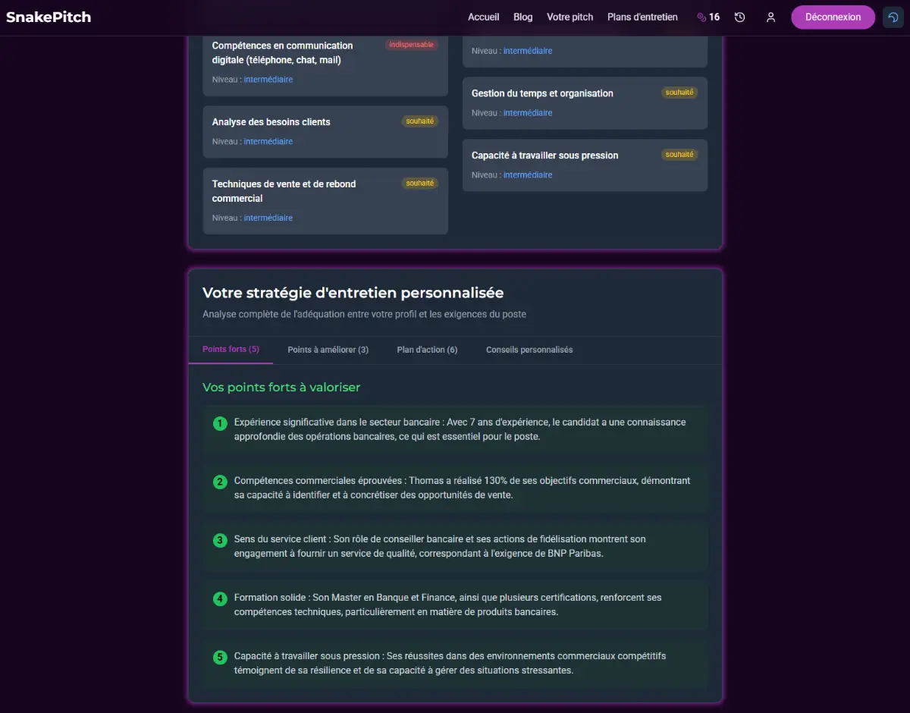The image size is (910, 713).
Task: Select the Points forts (5) tab
Action: [231, 350]
